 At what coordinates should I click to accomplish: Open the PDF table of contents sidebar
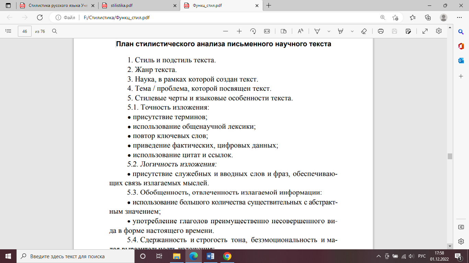click(x=9, y=31)
